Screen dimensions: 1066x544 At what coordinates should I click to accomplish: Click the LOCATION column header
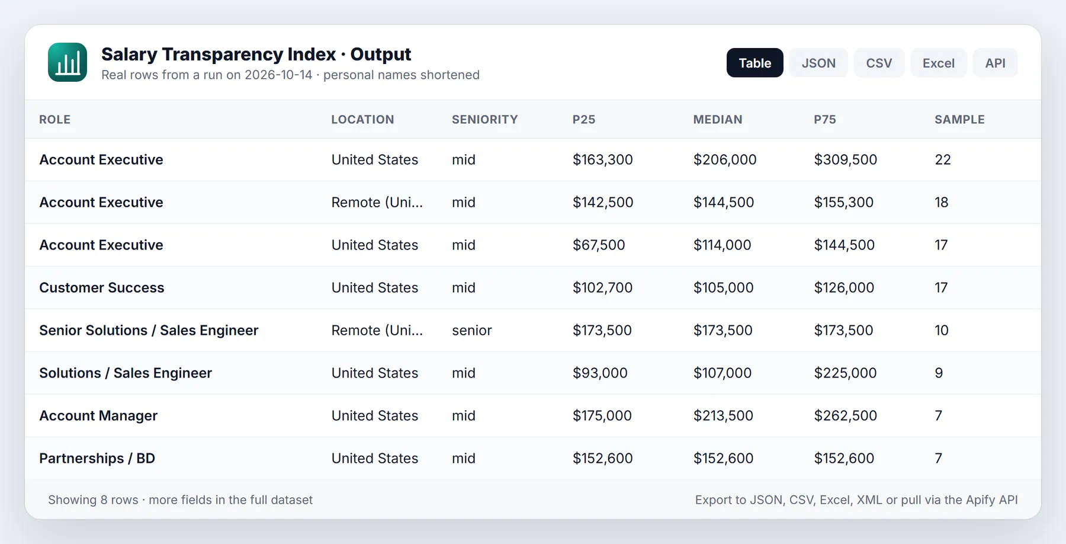point(362,120)
